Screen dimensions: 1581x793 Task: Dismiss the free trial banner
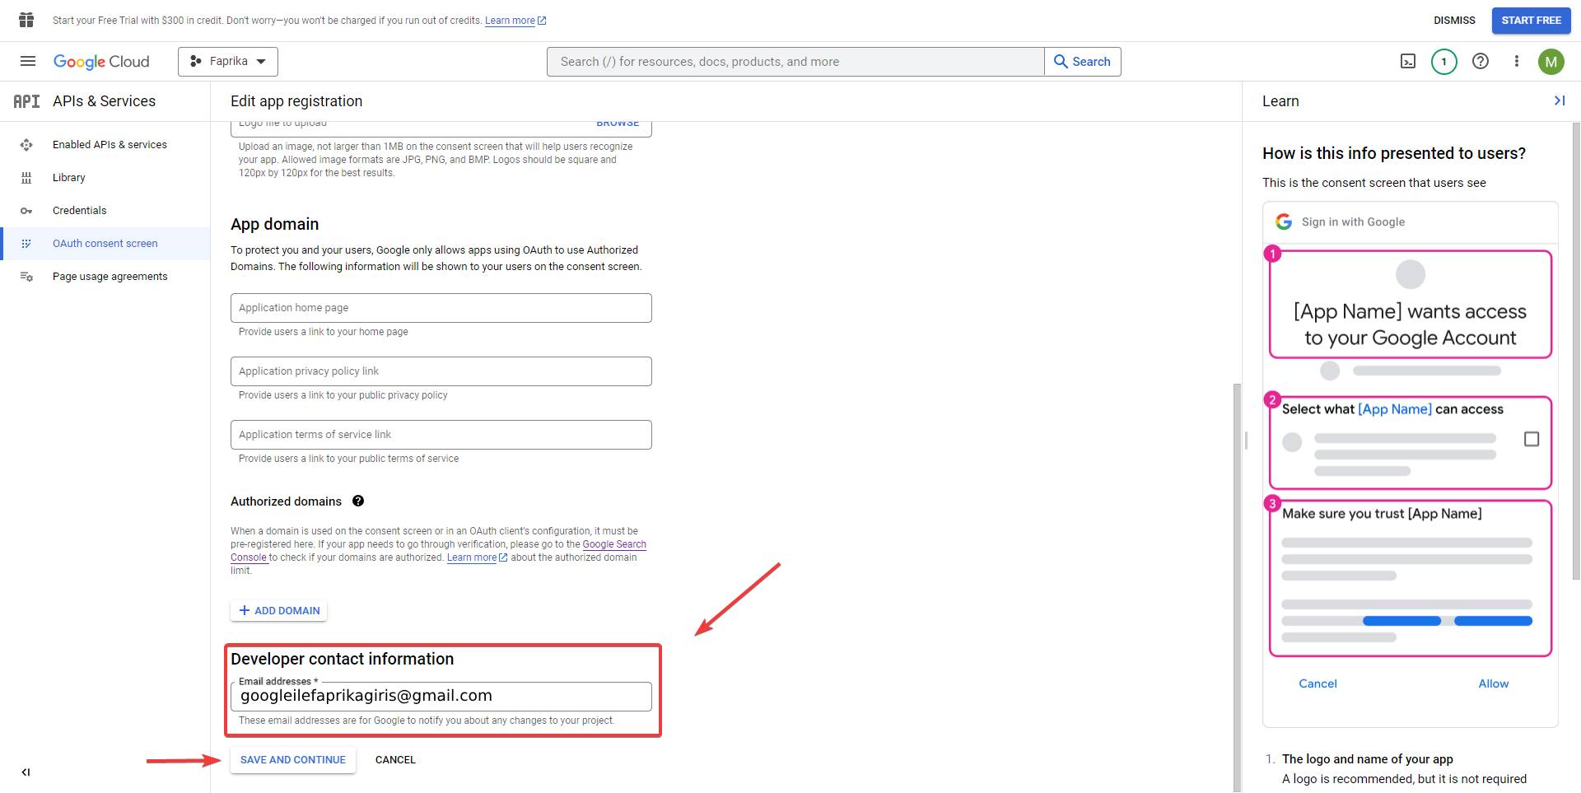[x=1454, y=21]
